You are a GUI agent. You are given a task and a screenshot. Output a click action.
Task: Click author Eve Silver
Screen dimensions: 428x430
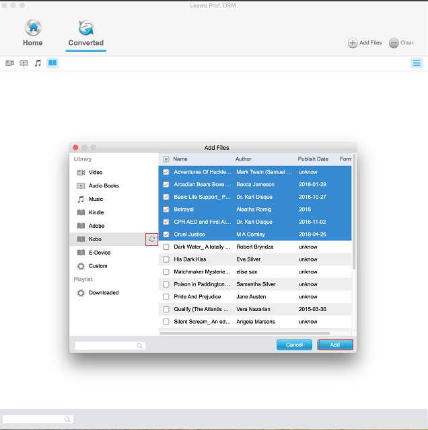click(248, 259)
